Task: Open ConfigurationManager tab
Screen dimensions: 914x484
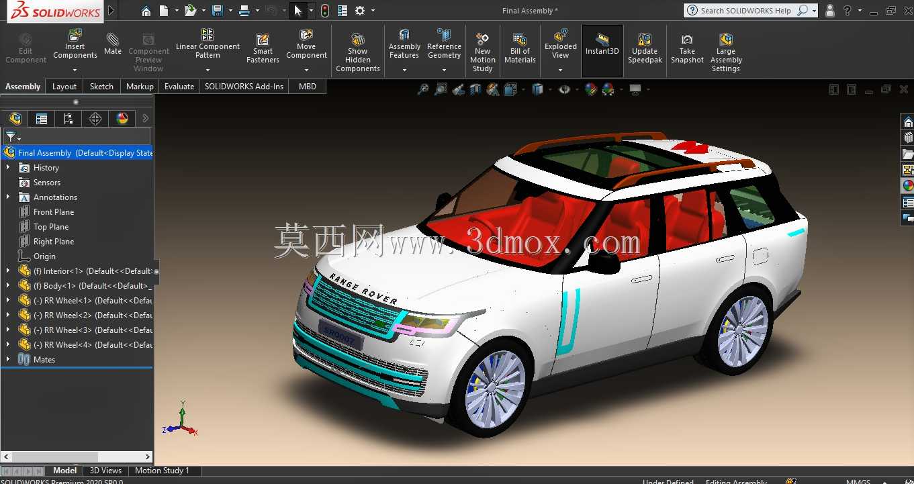Action: pos(68,119)
